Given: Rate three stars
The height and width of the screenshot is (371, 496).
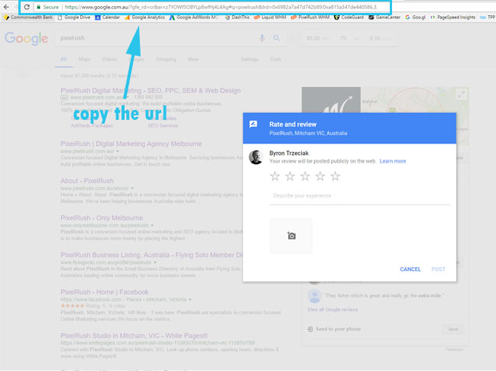Looking at the screenshot, I should pos(305,176).
